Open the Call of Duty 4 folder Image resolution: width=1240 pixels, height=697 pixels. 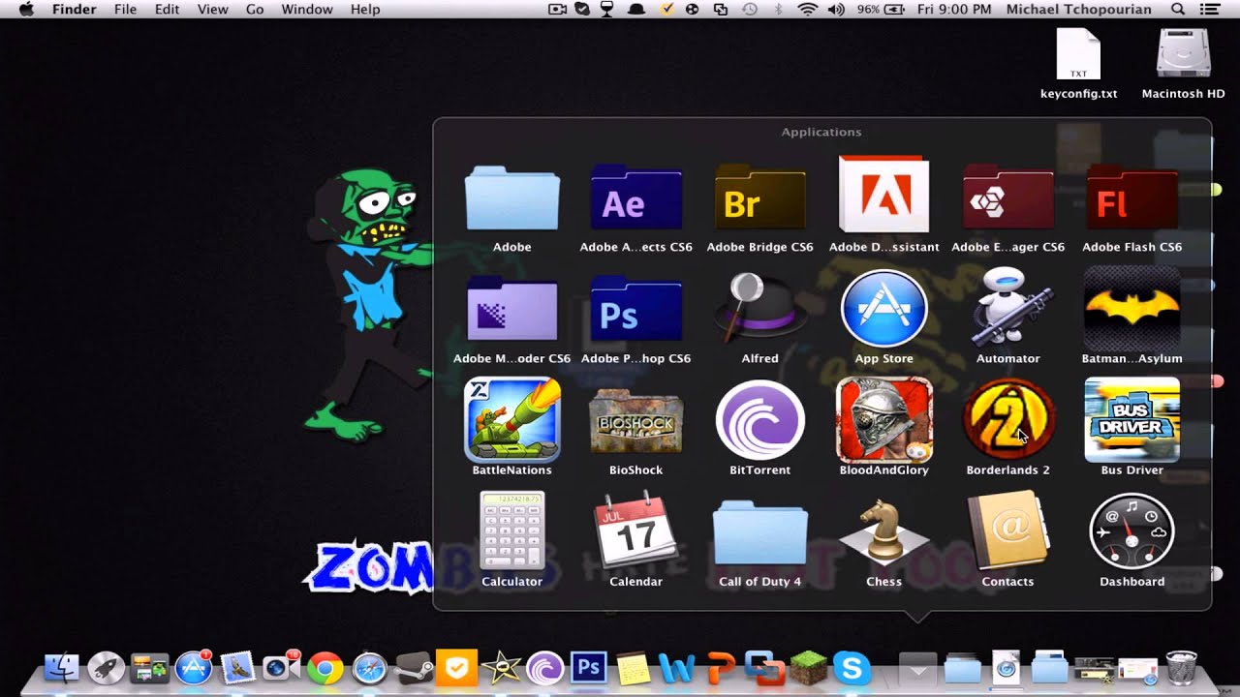click(x=759, y=532)
